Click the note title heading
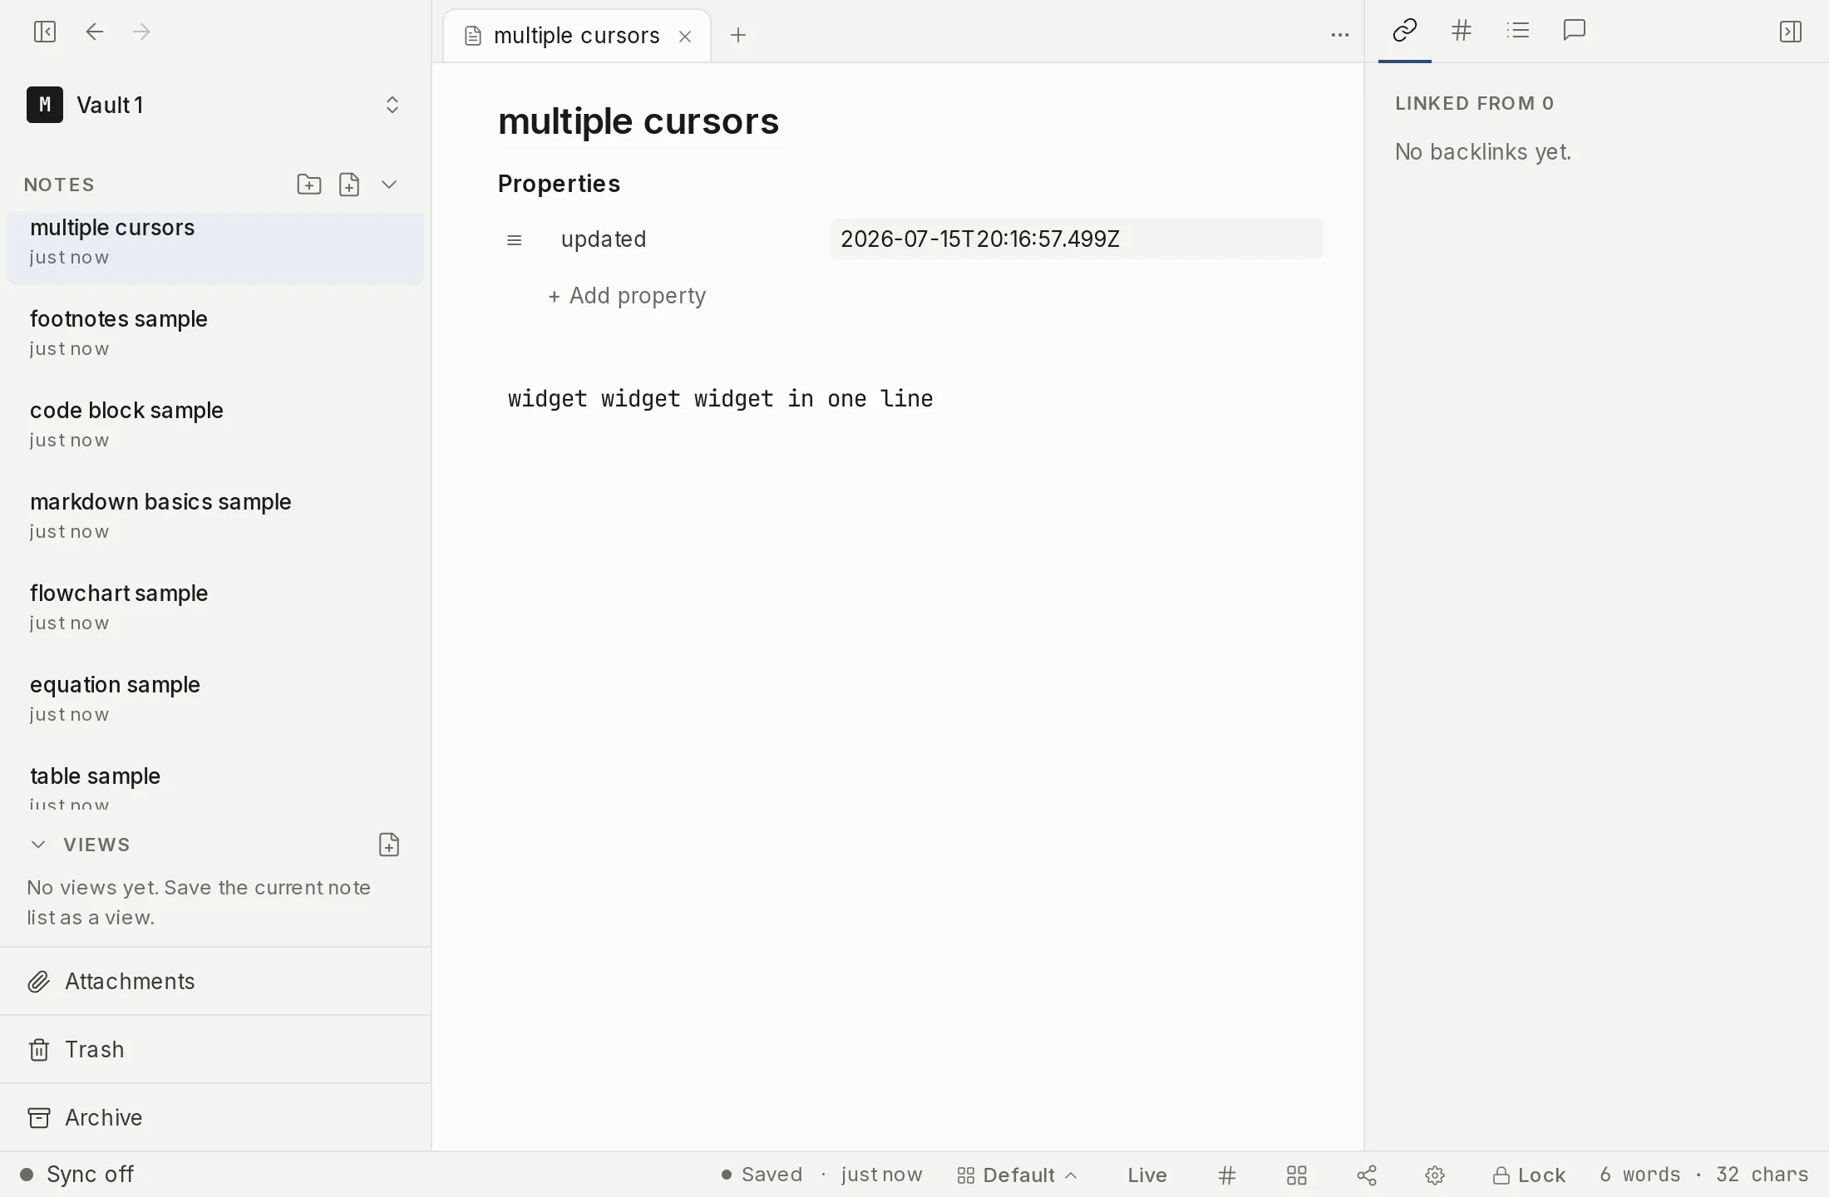1829x1197 pixels. pos(638,121)
